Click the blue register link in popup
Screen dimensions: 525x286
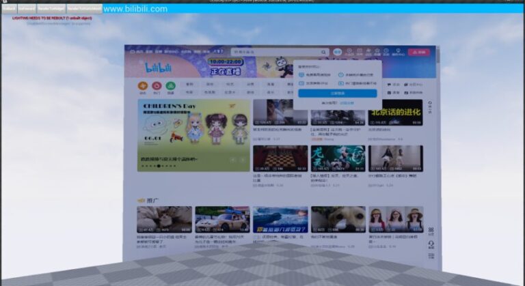[347, 103]
